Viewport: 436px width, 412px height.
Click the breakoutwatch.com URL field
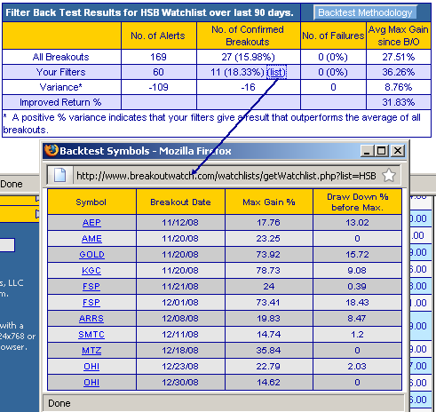tap(226, 176)
